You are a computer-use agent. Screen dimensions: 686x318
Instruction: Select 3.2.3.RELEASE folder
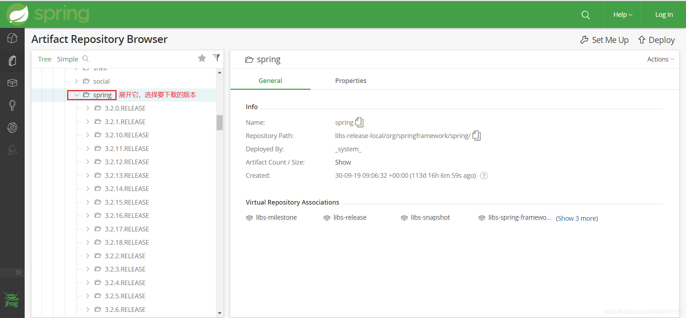coord(125,269)
